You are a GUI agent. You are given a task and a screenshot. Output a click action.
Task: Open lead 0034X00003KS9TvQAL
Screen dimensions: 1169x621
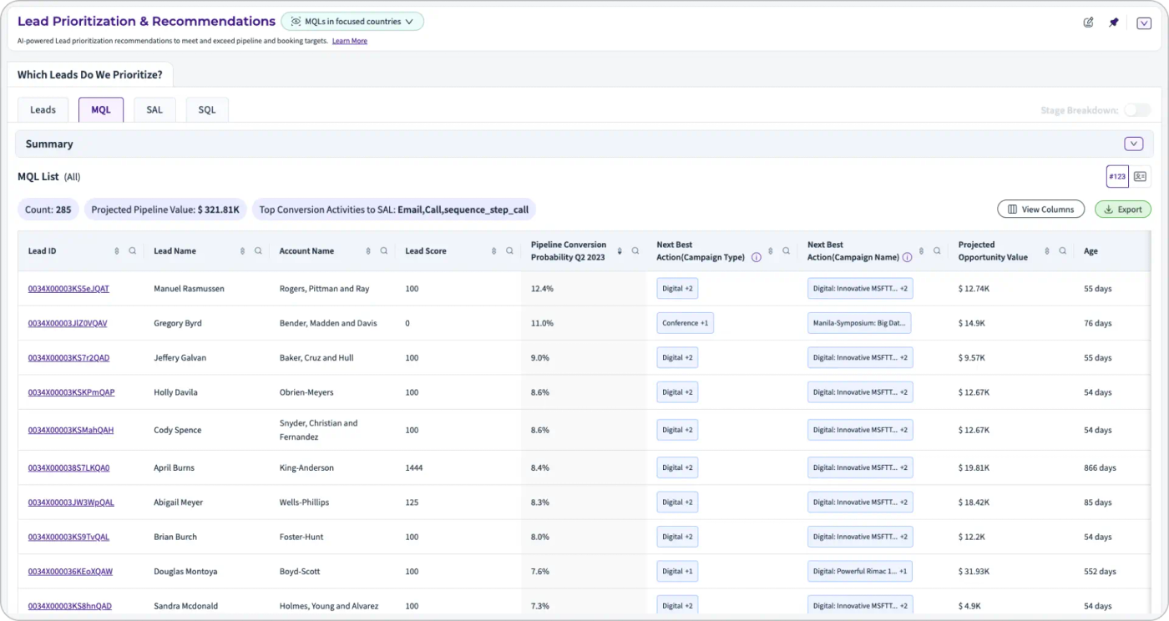pos(69,538)
